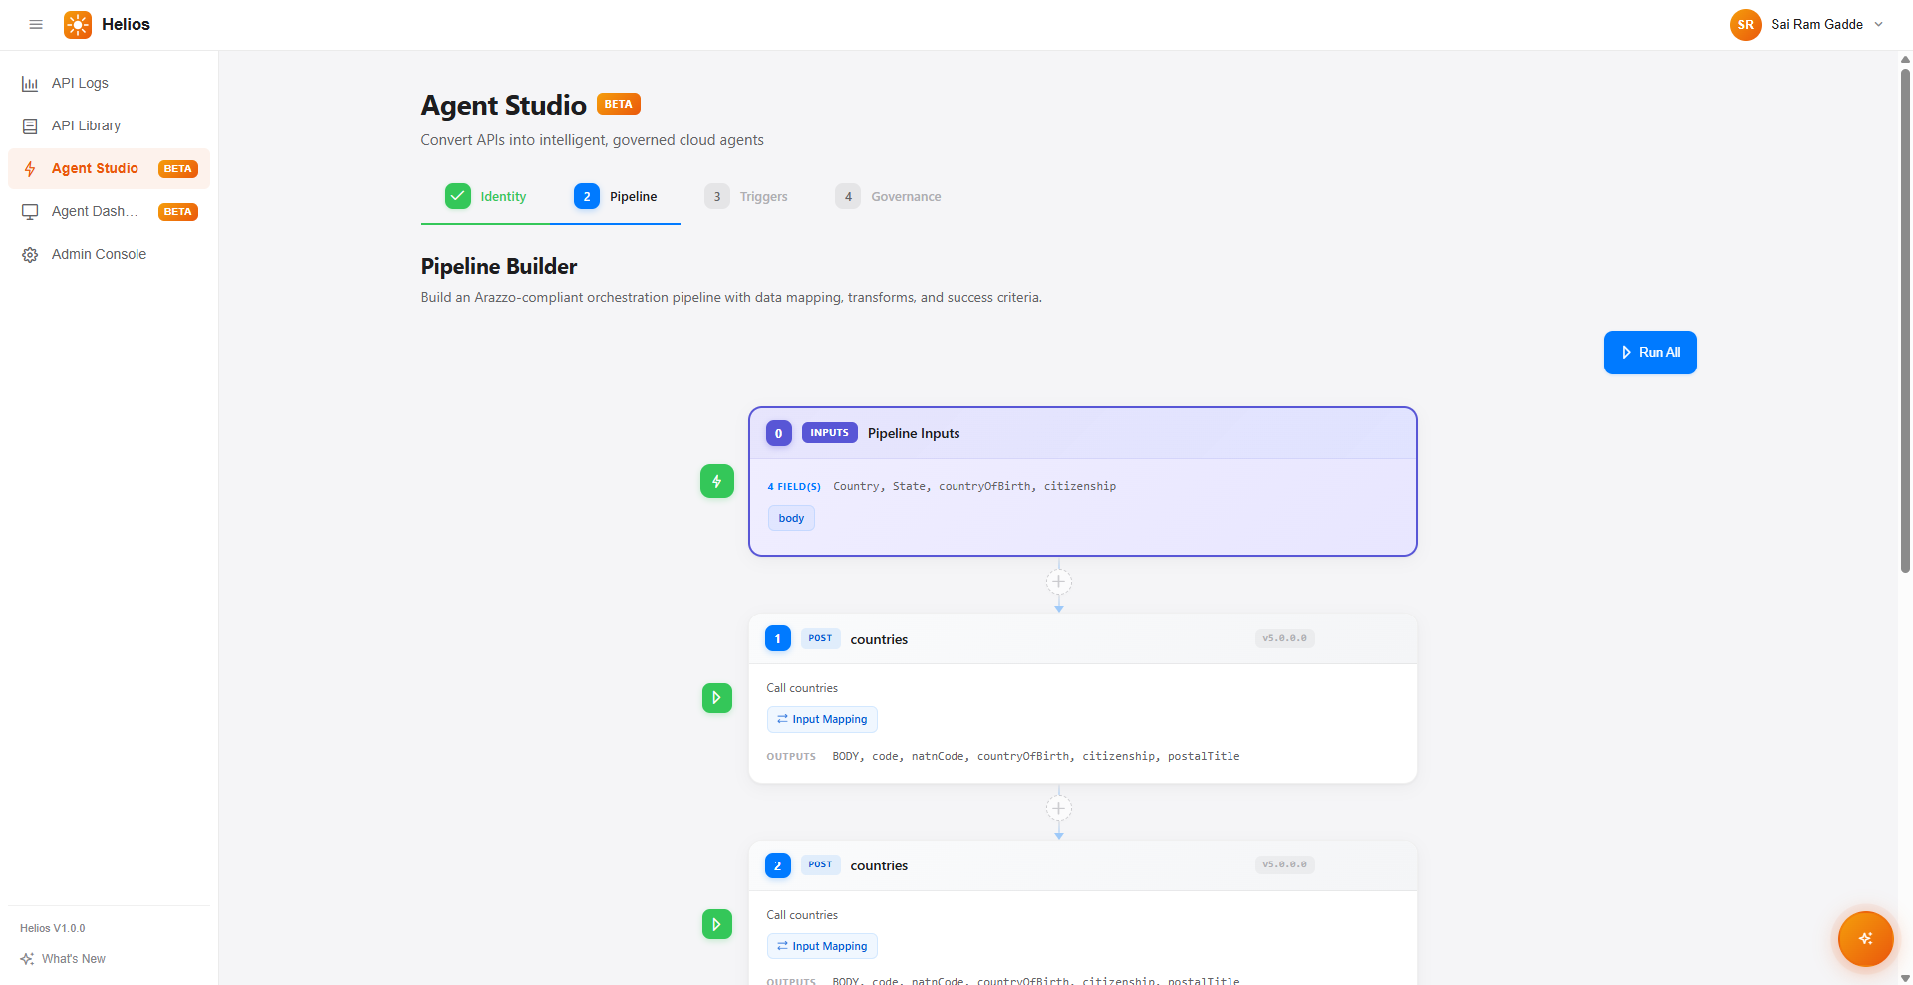
Task: Run all pipeline steps
Action: pos(1650,353)
